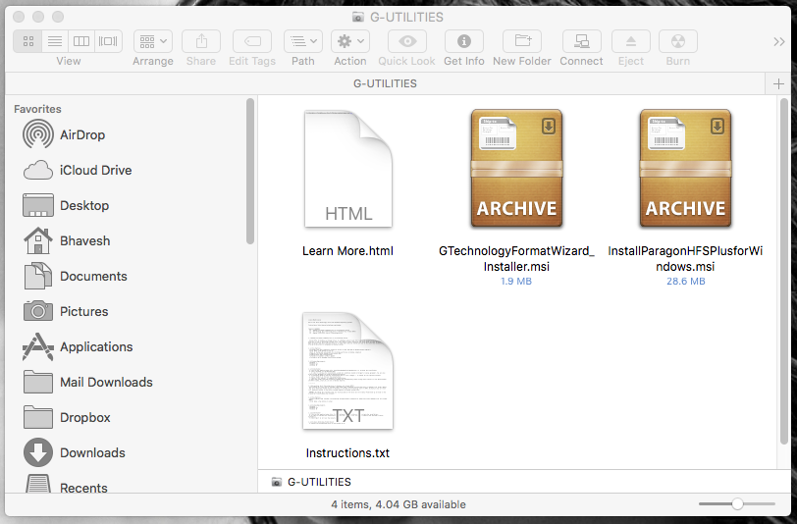Select InstallParagonHFSPlusforWindows.msi archive icon
The image size is (797, 524).
click(685, 168)
